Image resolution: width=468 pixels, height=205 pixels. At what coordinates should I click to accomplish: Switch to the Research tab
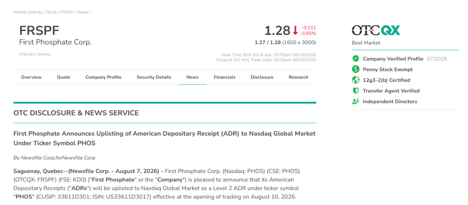(x=299, y=77)
